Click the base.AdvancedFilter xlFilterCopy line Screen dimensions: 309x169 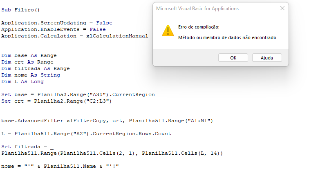coord(107,121)
